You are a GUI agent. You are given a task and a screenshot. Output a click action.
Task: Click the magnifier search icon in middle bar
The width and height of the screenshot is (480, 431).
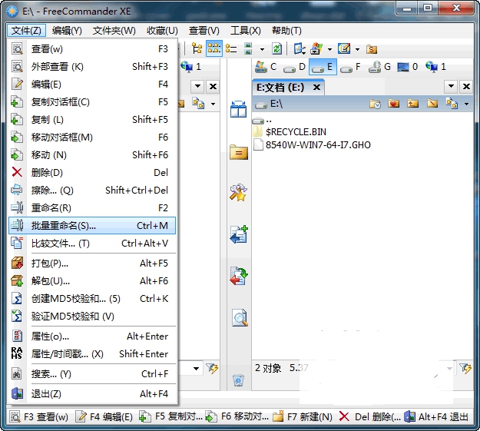pyautogui.click(x=240, y=317)
